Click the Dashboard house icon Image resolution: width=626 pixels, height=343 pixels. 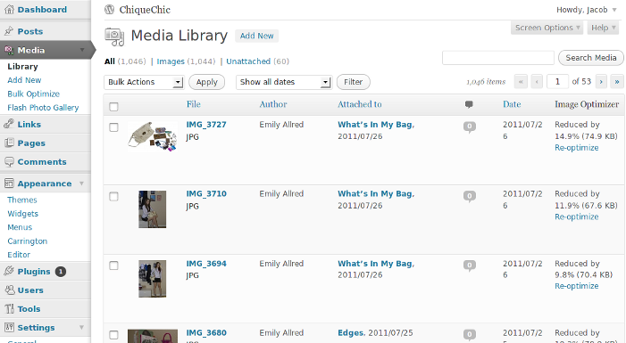(x=9, y=10)
